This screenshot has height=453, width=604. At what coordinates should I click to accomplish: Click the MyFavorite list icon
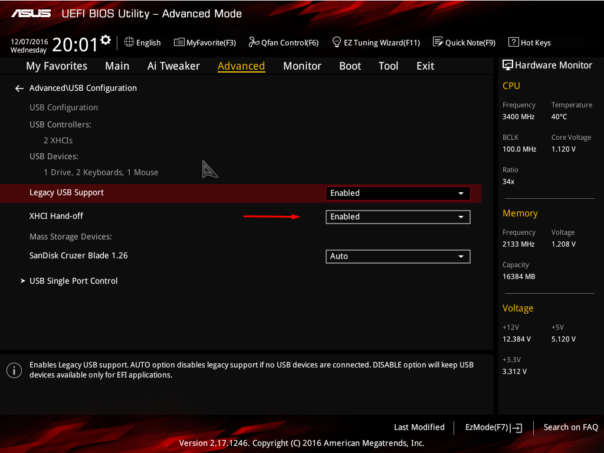(x=179, y=42)
